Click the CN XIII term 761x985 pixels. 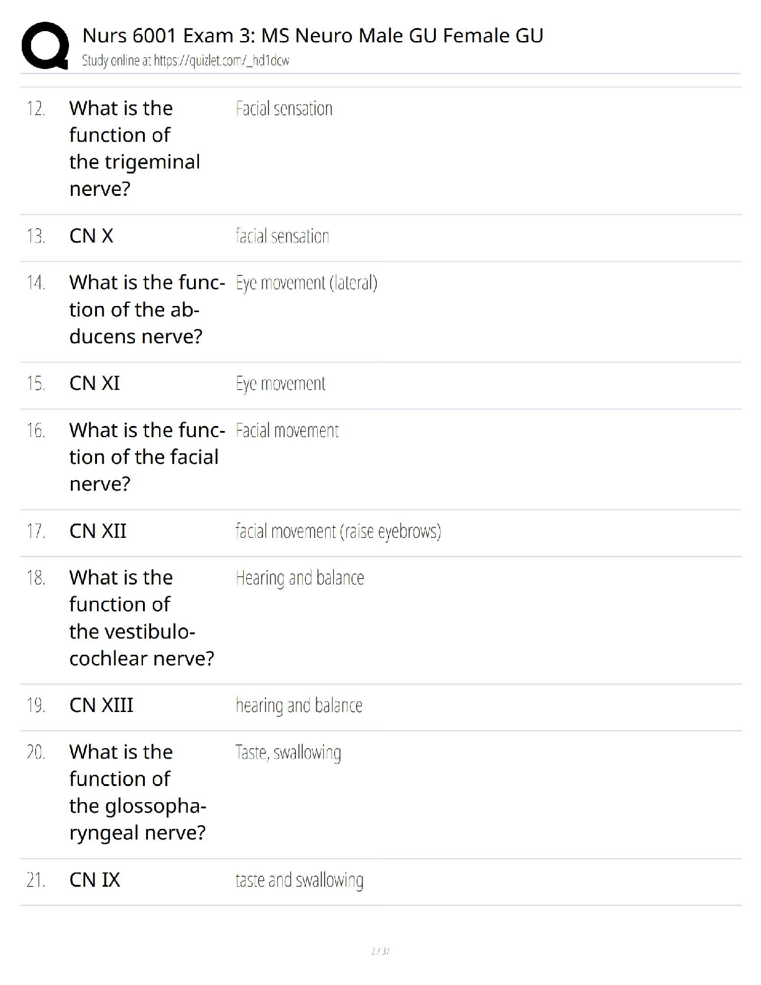[x=101, y=705]
